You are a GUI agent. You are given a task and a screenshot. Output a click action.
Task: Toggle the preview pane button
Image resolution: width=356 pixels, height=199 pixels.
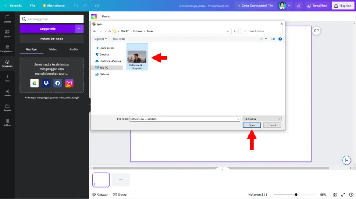[x=273, y=39]
